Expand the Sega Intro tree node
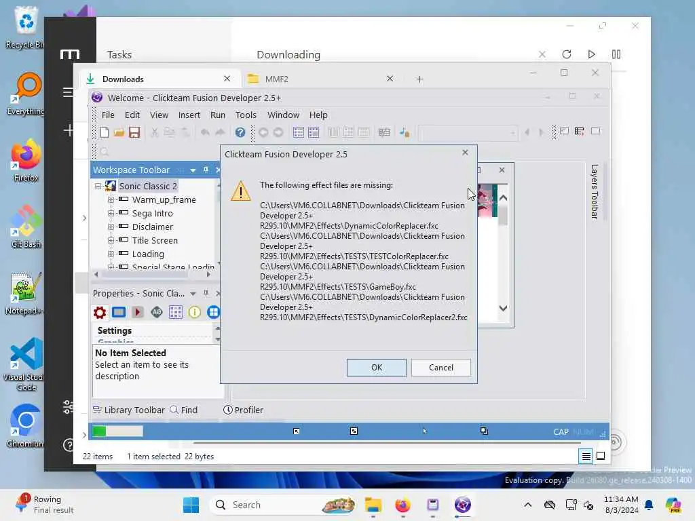This screenshot has width=695, height=521. pyautogui.click(x=111, y=214)
